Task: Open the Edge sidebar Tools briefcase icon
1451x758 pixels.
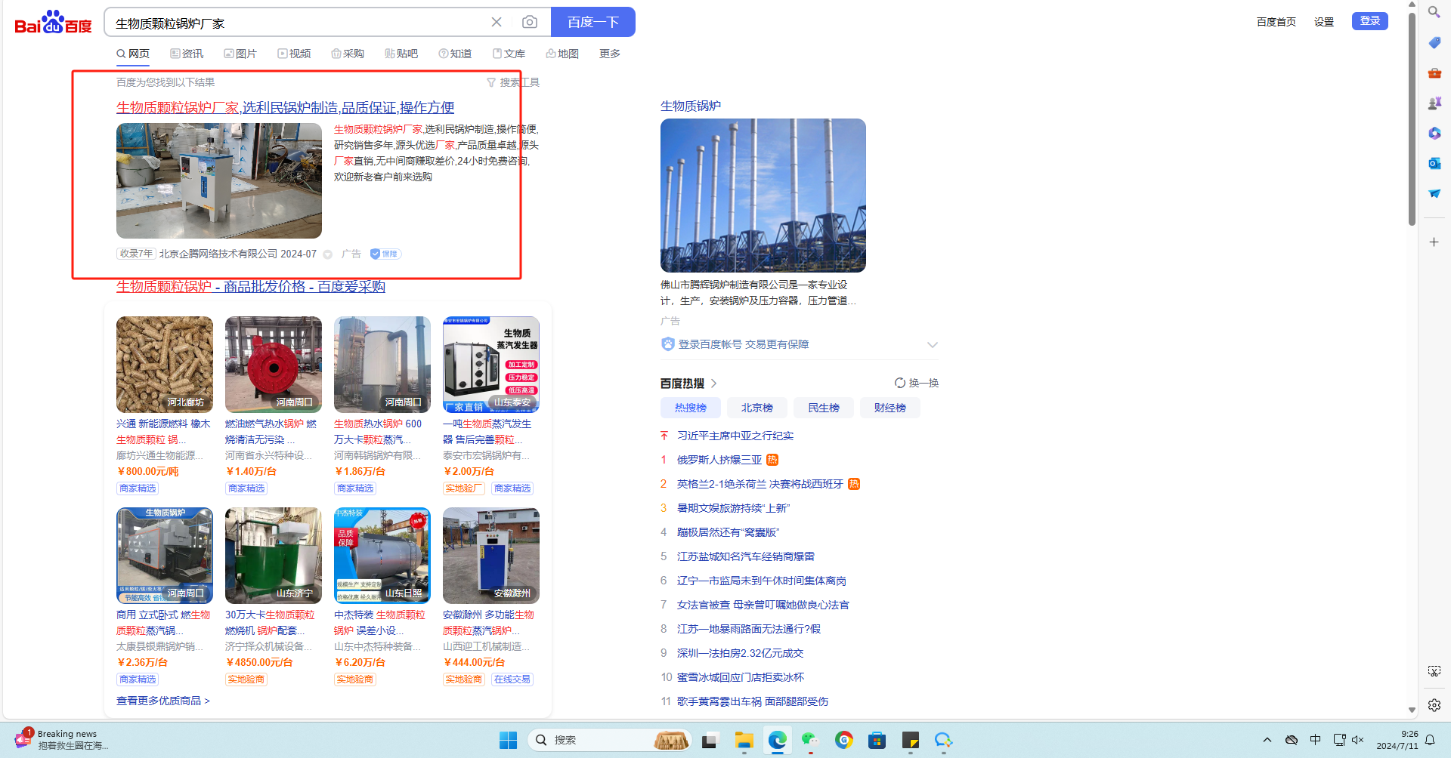Action: (x=1434, y=72)
